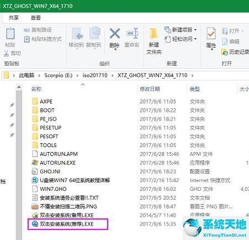The height and width of the screenshot is (240, 249).
Task: Select the PESETUP folder name
Action: 51,128
